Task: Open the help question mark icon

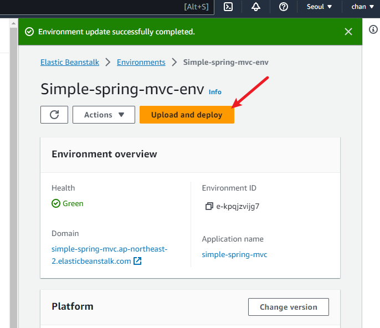Action: click(283, 7)
